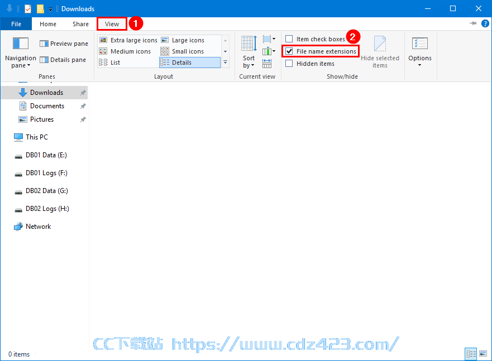
Task: Click Size all columns to fit icon
Action: (267, 63)
